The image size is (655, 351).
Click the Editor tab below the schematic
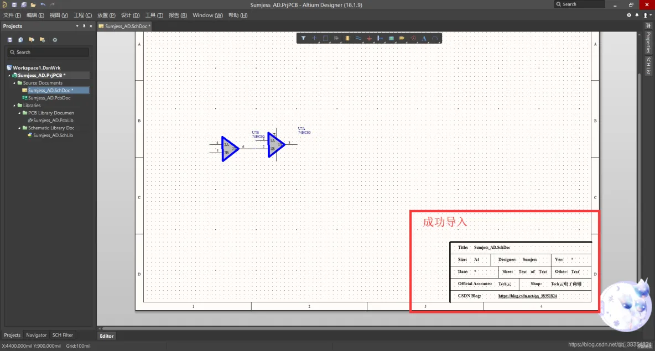click(x=107, y=336)
